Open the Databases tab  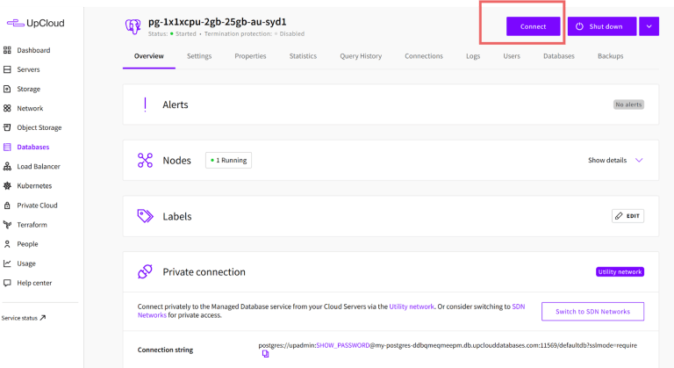click(x=559, y=56)
